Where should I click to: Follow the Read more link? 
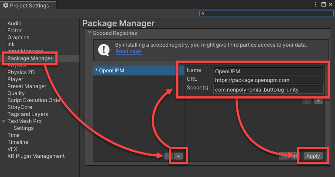pyautogui.click(x=128, y=51)
